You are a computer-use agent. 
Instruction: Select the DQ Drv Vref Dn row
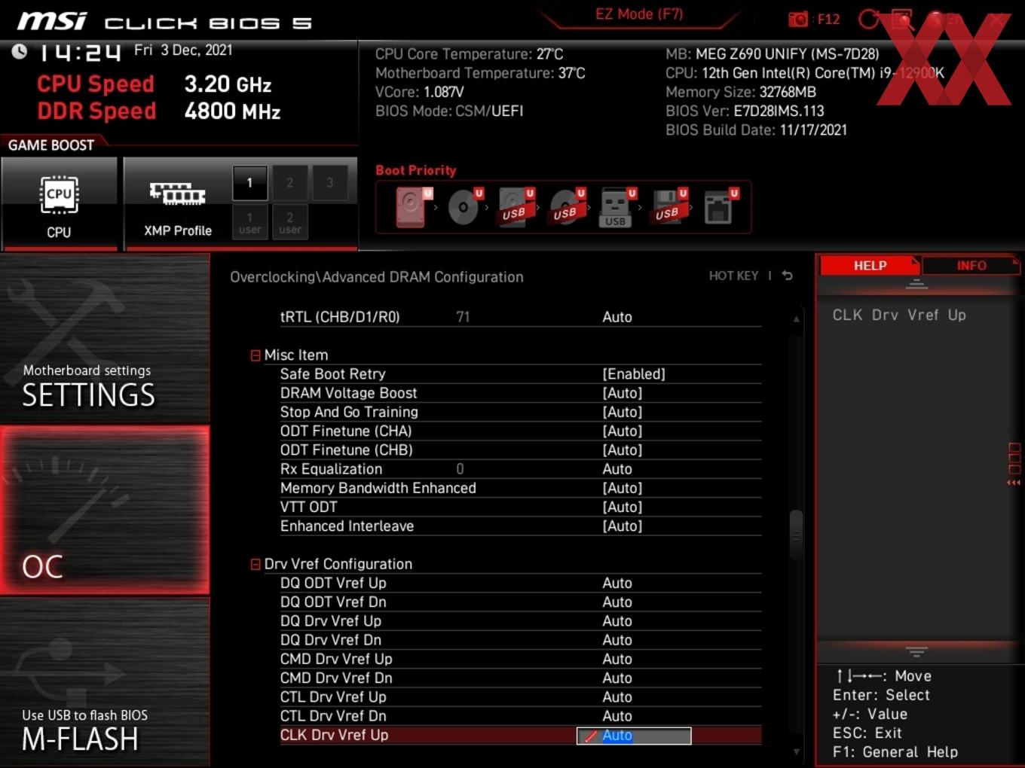coord(520,640)
